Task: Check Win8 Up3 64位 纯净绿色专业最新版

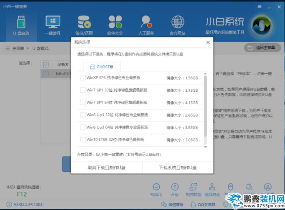Action: (82, 127)
